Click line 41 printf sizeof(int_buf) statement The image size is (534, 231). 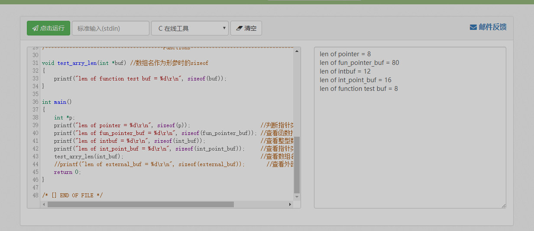pos(130,141)
